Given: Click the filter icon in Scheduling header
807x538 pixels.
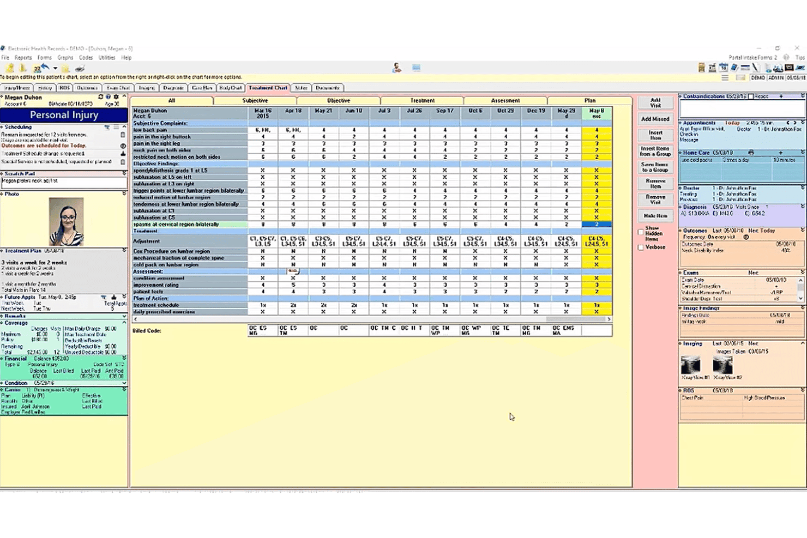Looking at the screenshot, I should 107,127.
